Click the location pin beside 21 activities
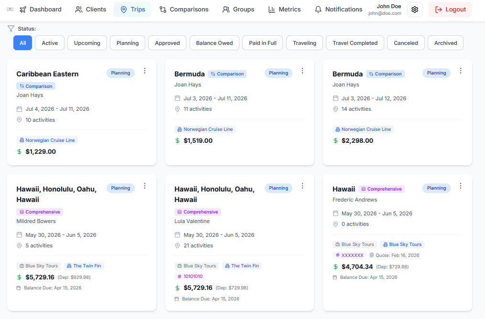Screen dimensions: 485x319 [x=177, y=245]
